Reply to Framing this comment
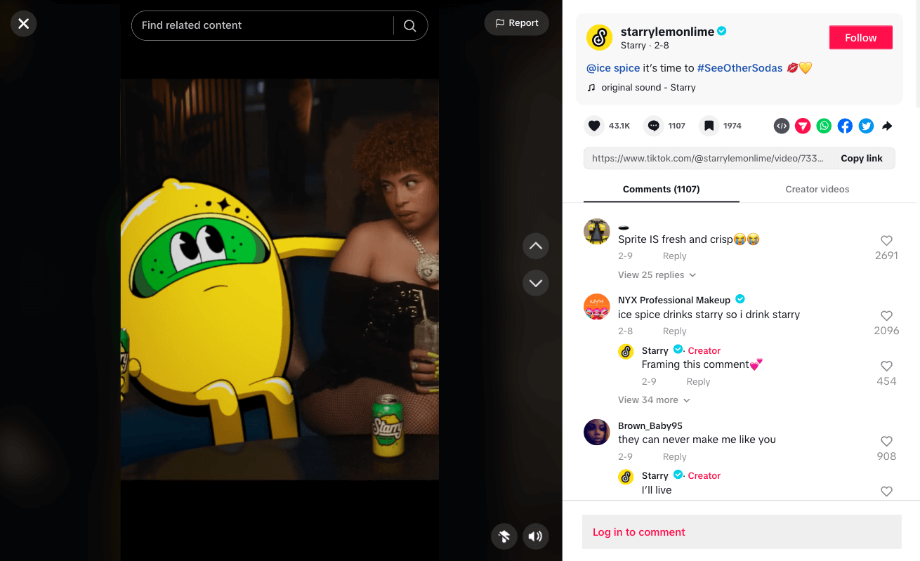This screenshot has height=561, width=920. [698, 382]
